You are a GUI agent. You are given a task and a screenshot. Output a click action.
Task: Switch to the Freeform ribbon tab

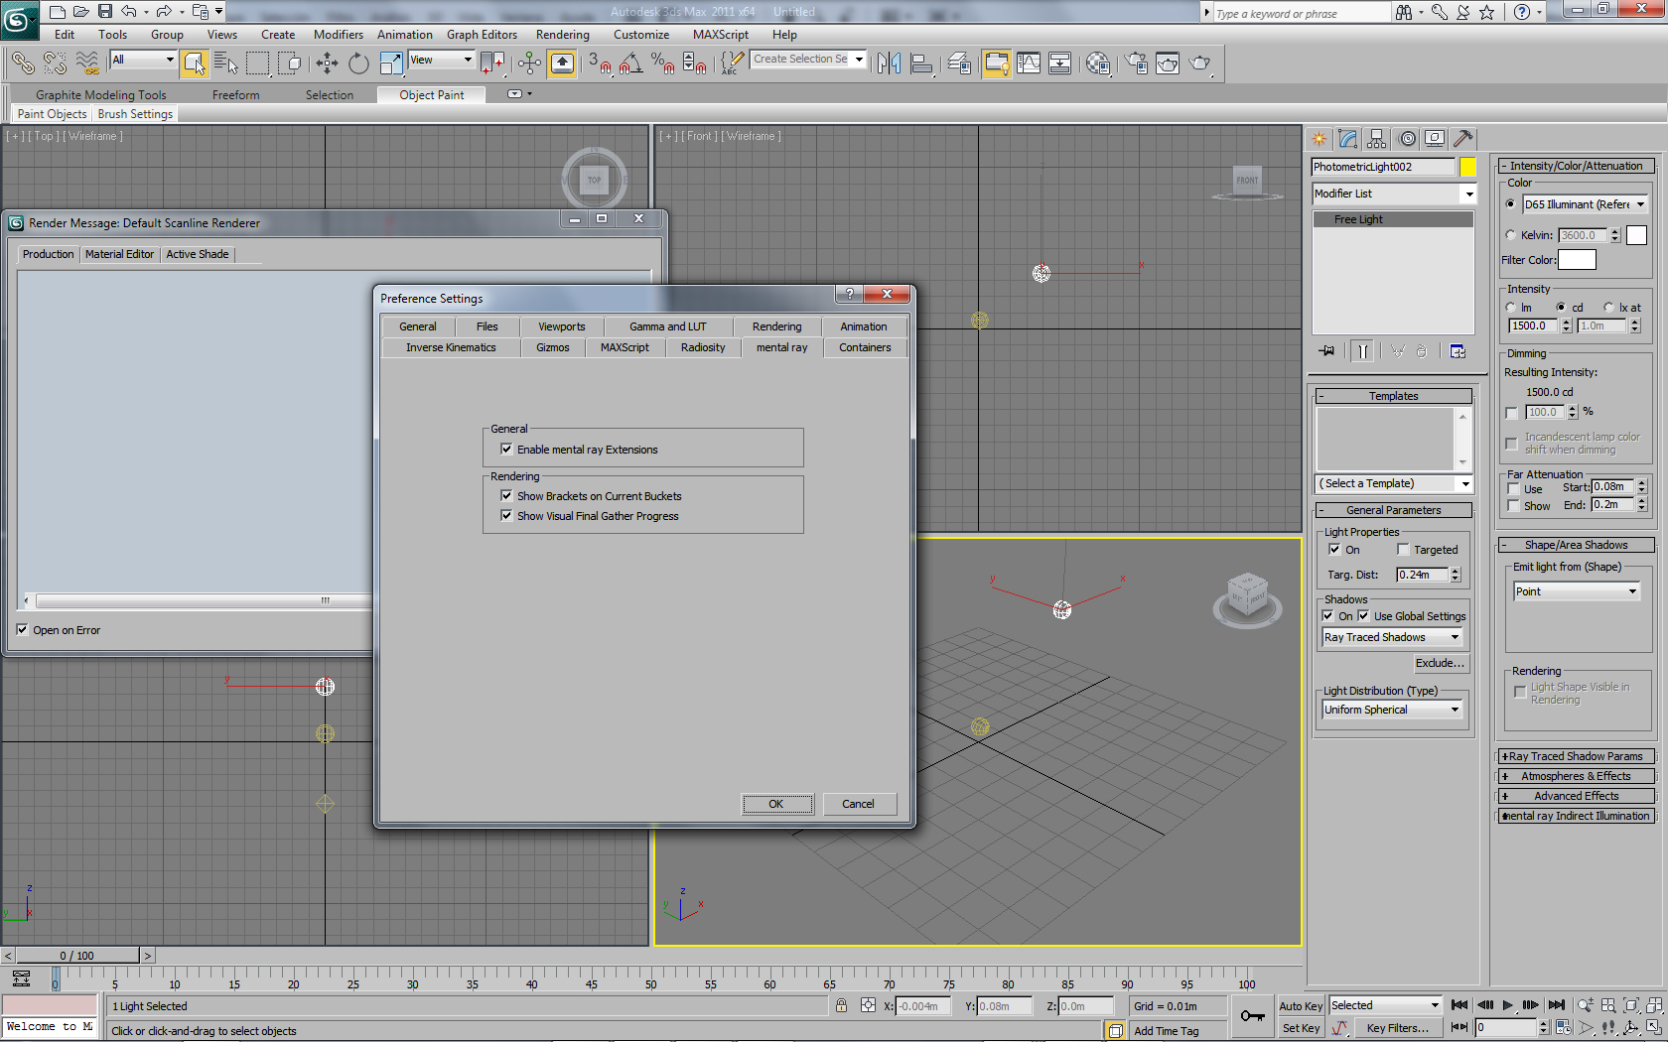235,95
